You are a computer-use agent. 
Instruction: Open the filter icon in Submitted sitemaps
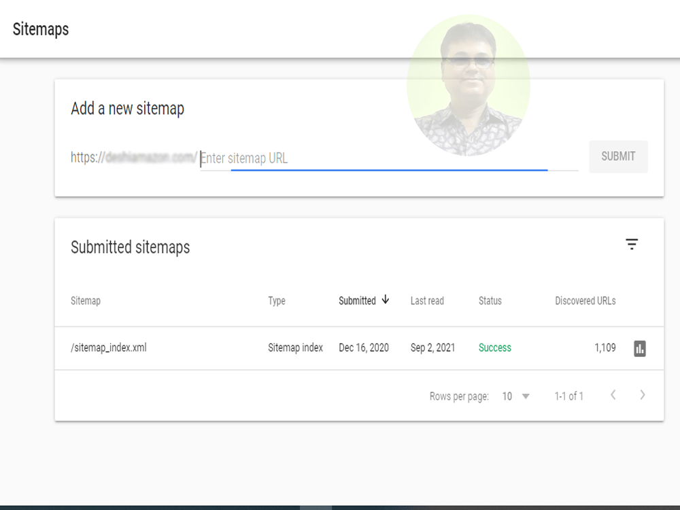pos(632,244)
